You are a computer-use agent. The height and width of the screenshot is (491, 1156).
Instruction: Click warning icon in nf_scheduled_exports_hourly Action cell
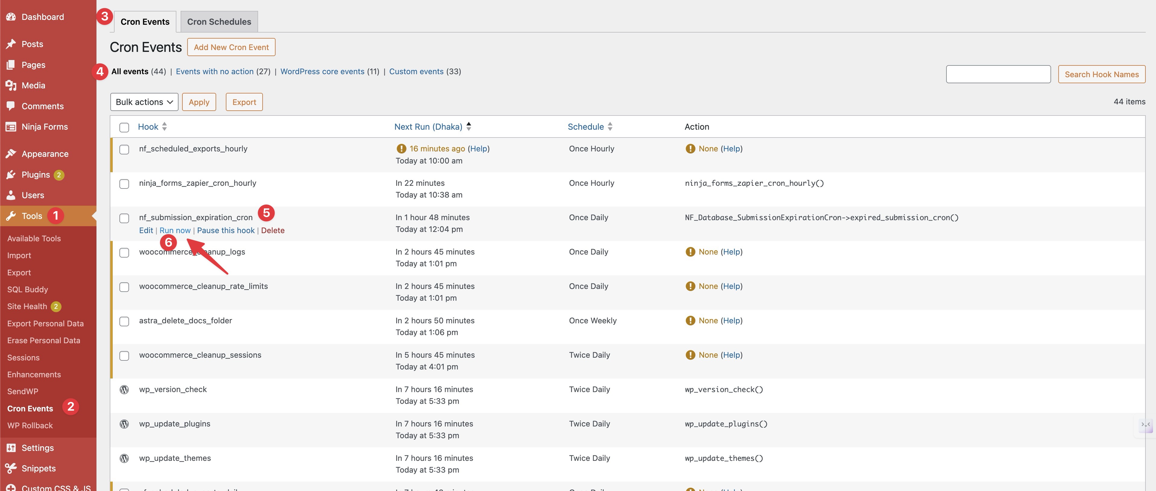click(x=690, y=149)
